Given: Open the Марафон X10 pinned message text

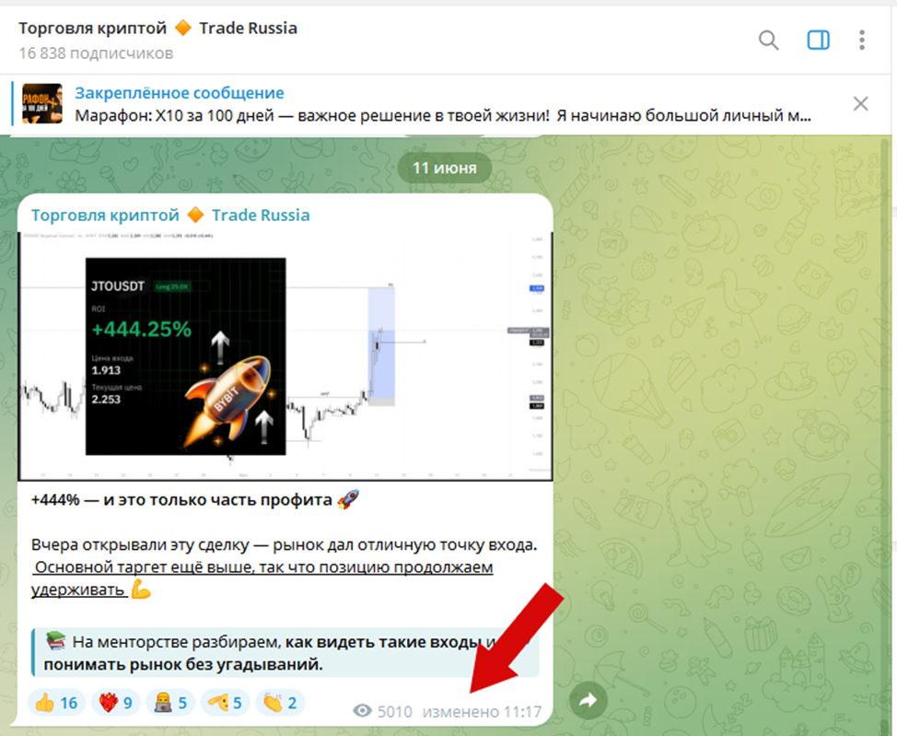Looking at the screenshot, I should pos(443,116).
